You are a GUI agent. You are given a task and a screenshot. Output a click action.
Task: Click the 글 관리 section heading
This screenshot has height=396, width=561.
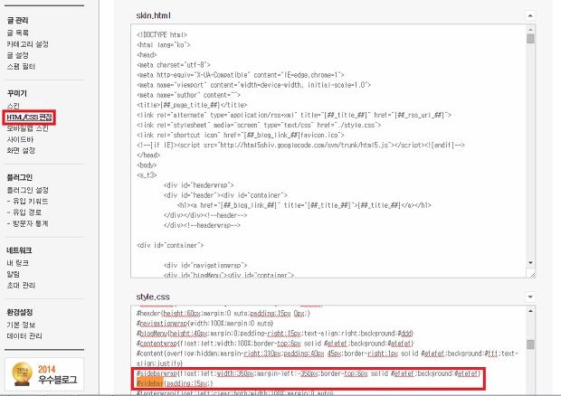click(17, 21)
